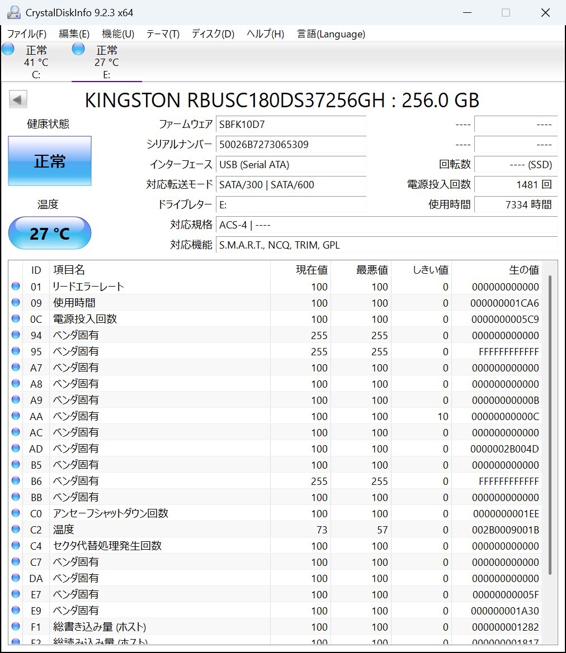Click the firmware field SBFK10D7

coord(291,124)
